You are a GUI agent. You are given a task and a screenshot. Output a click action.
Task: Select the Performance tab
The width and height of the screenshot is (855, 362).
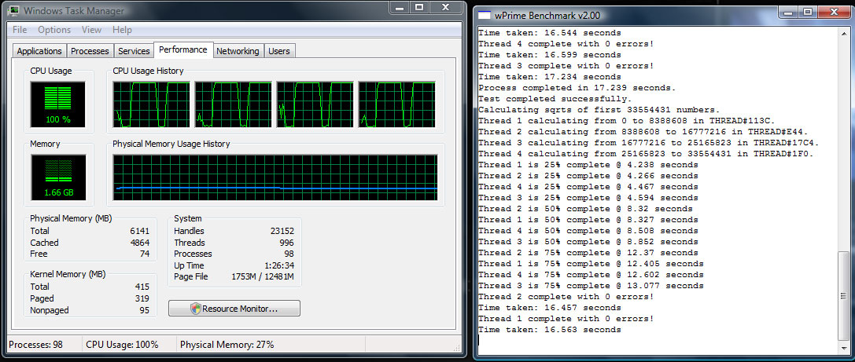(183, 49)
